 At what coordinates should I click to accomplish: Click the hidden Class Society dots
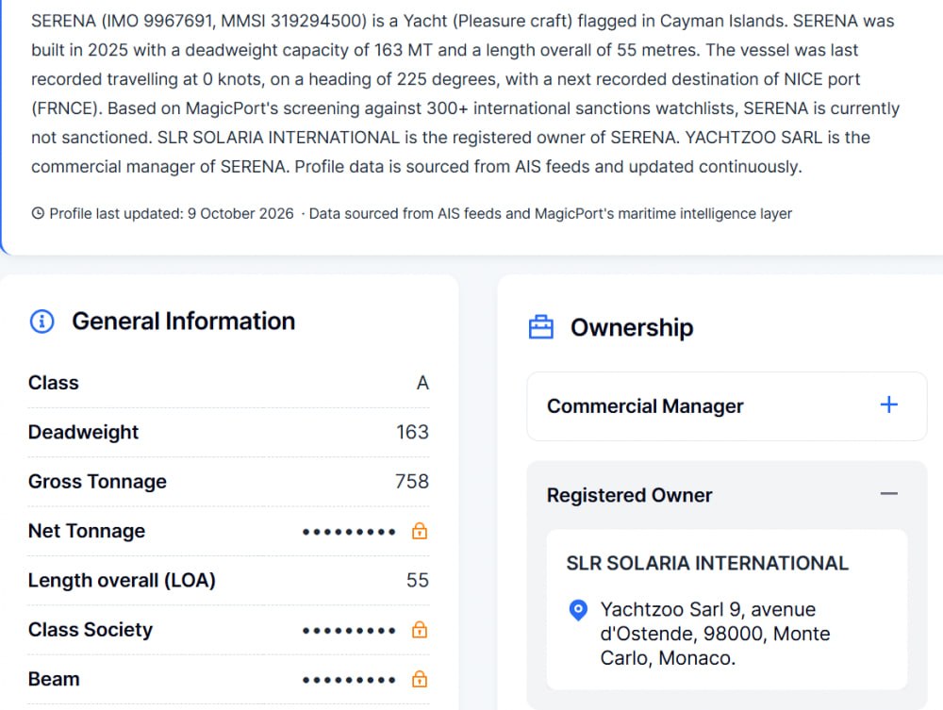[x=349, y=630]
